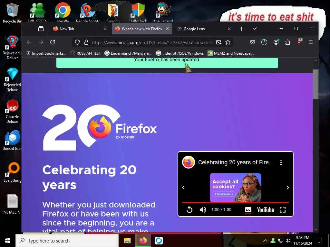The width and height of the screenshot is (330, 247).
Task: Switch to the New Tab tab
Action: point(79,29)
